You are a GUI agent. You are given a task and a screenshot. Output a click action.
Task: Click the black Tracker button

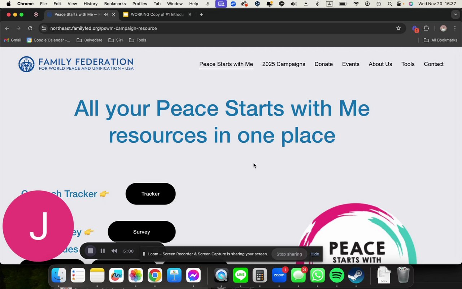point(151,194)
